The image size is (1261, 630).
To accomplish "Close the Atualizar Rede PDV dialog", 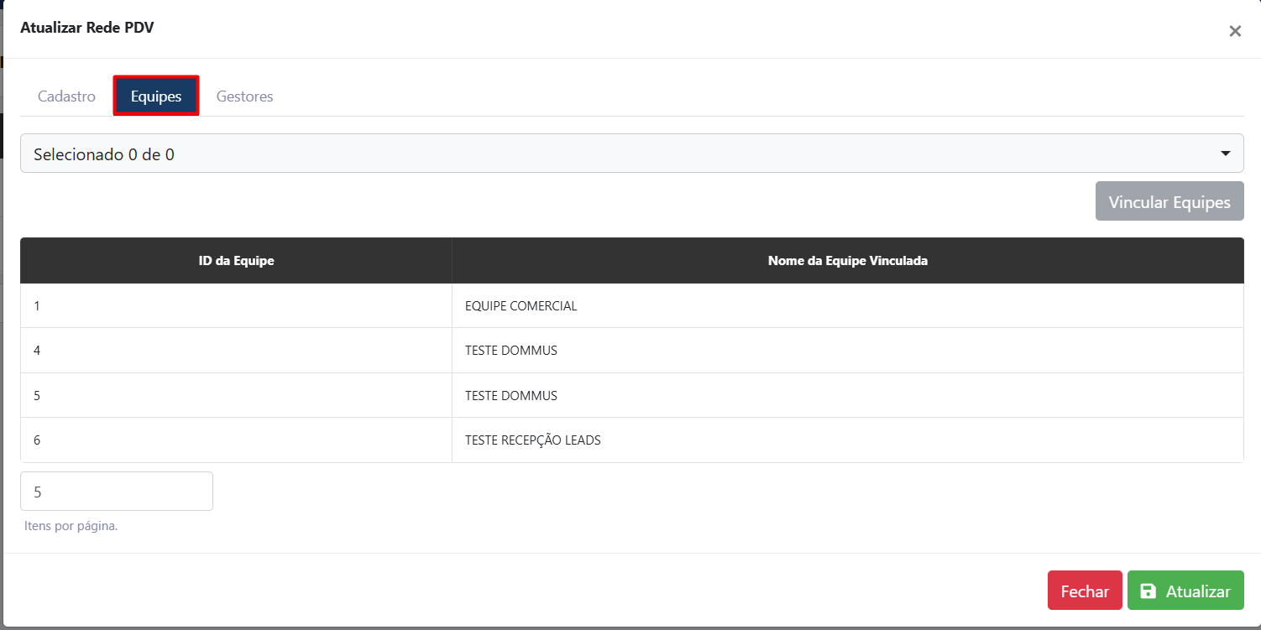I will (1234, 32).
